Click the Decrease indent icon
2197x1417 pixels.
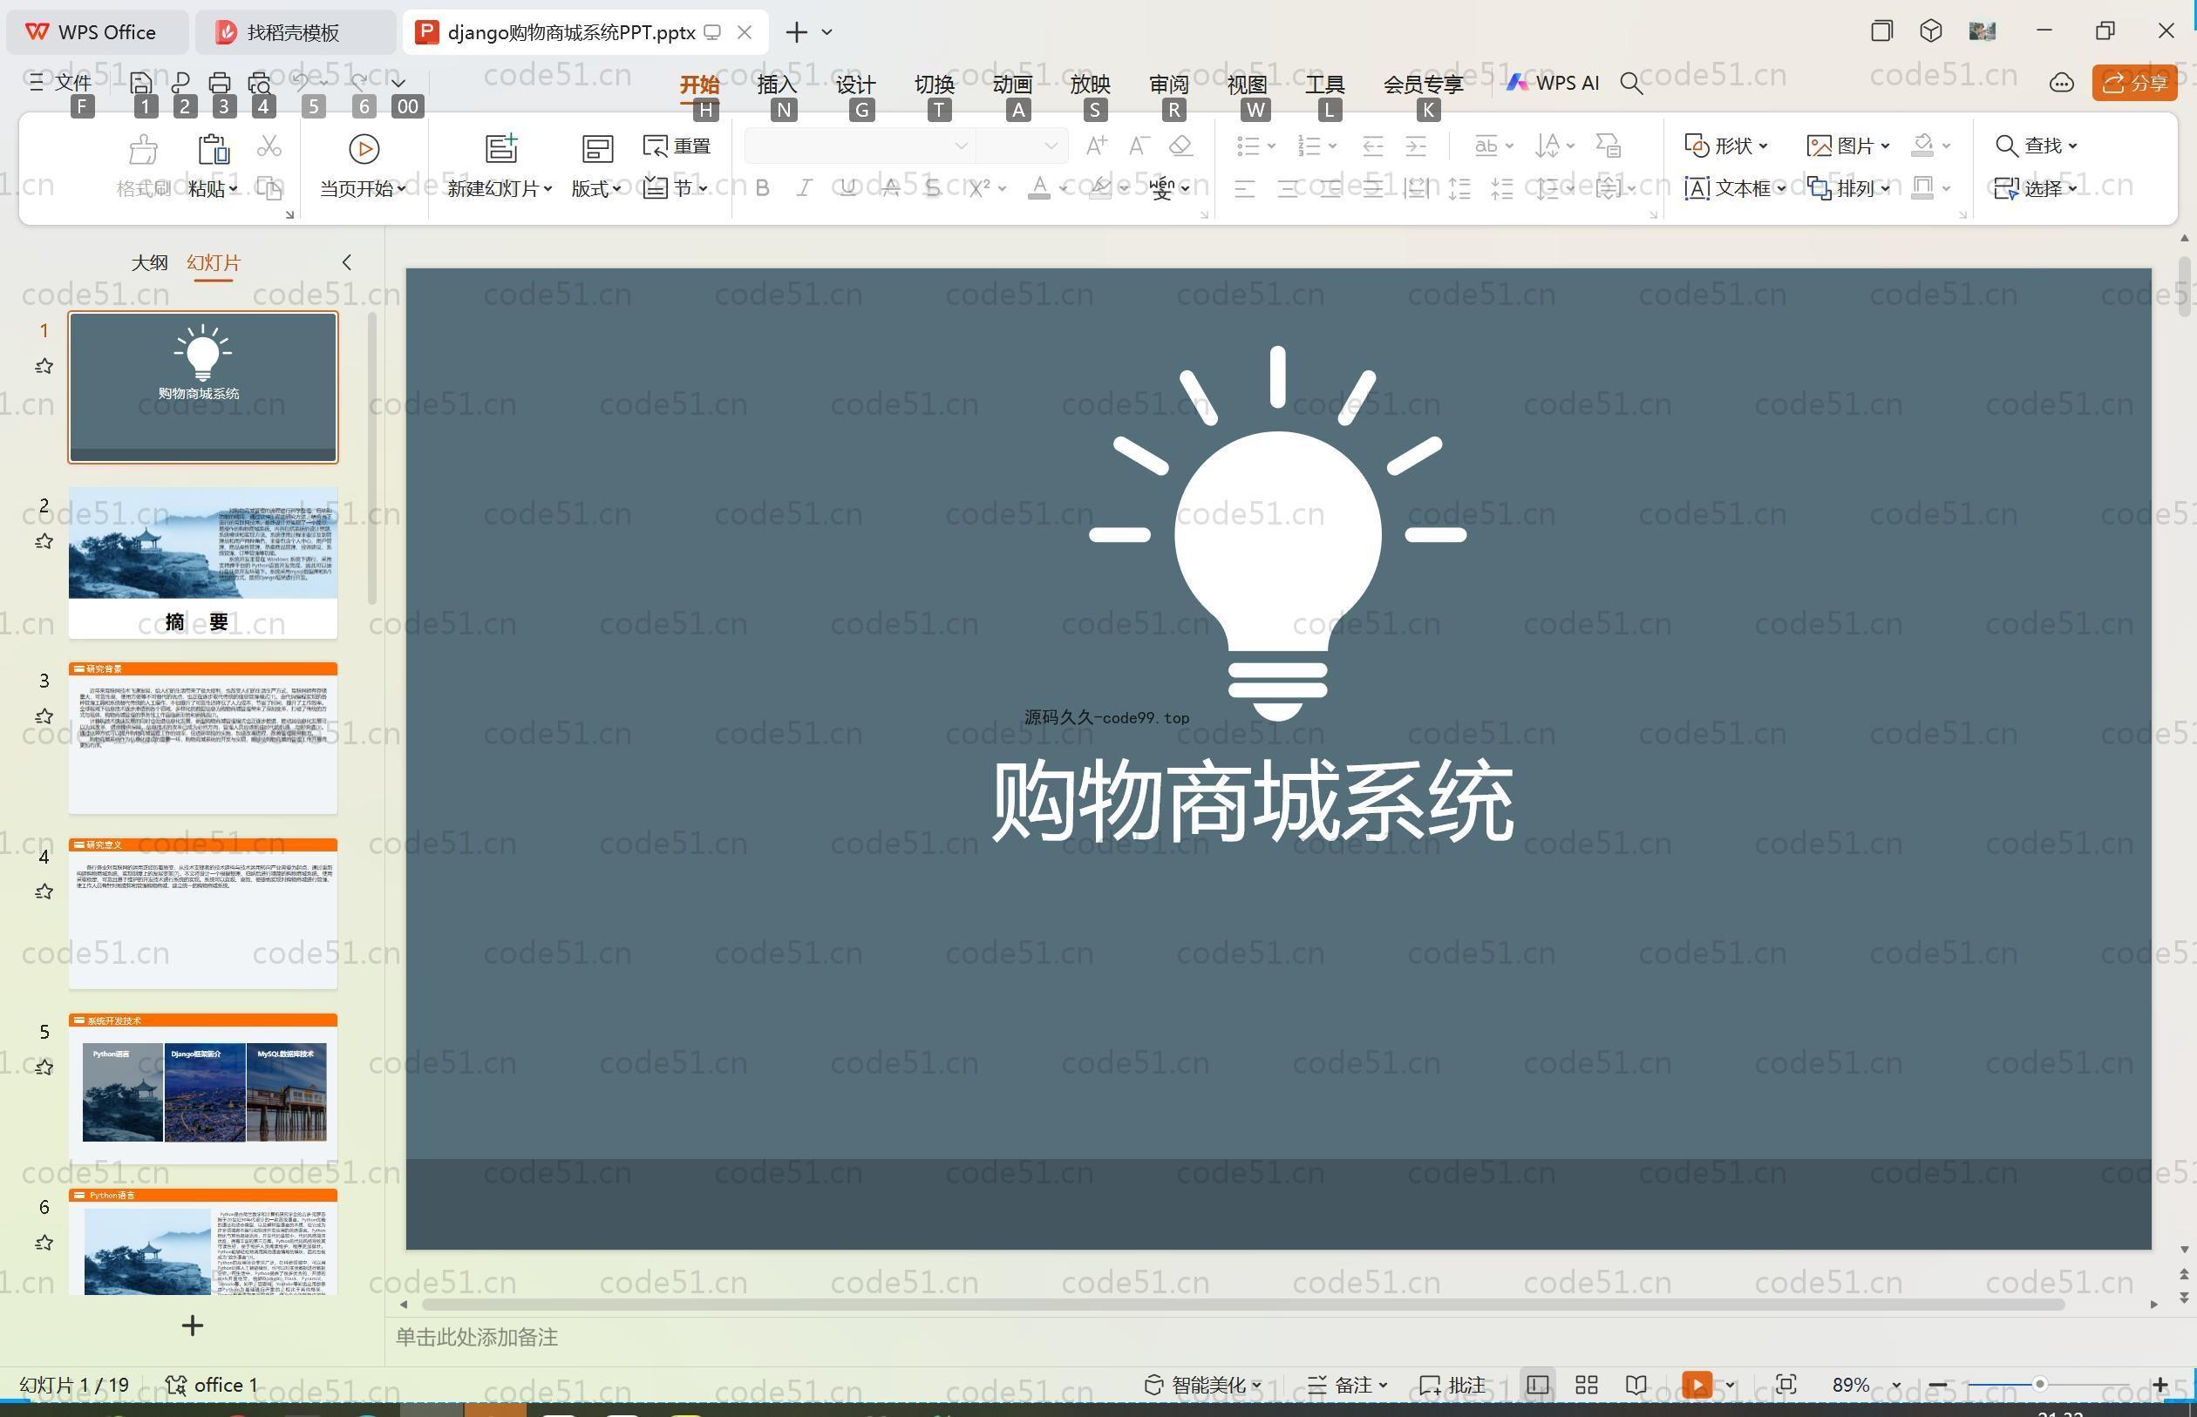tap(1373, 146)
